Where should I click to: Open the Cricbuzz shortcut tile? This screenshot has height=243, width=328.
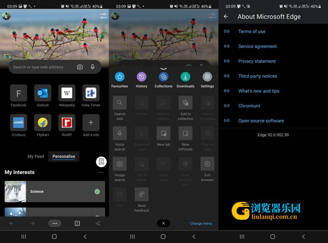coord(19,123)
